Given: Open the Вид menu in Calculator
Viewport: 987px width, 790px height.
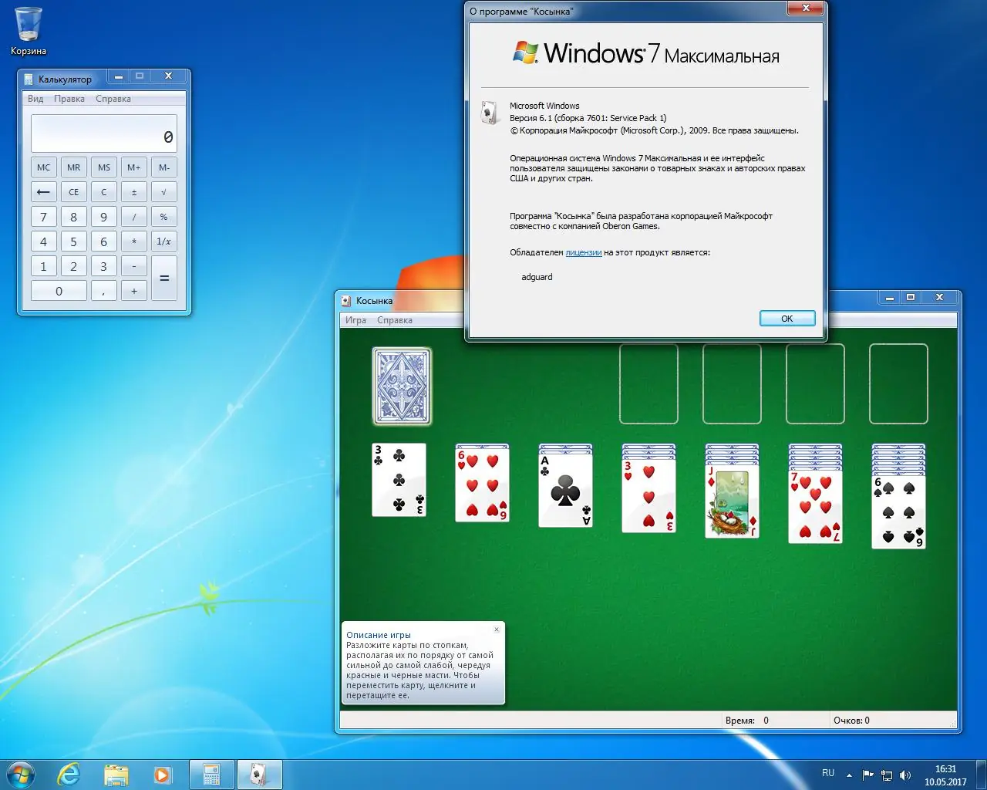Looking at the screenshot, I should [35, 99].
